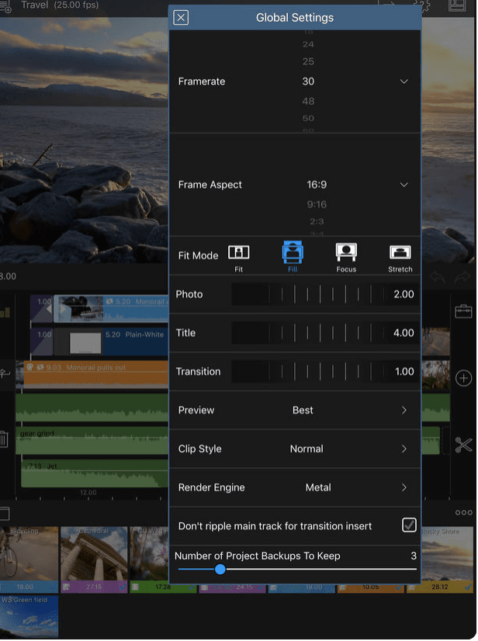This screenshot has height=641, width=478.
Task: Pick the 9:16 frame aspect option
Action: 317,205
